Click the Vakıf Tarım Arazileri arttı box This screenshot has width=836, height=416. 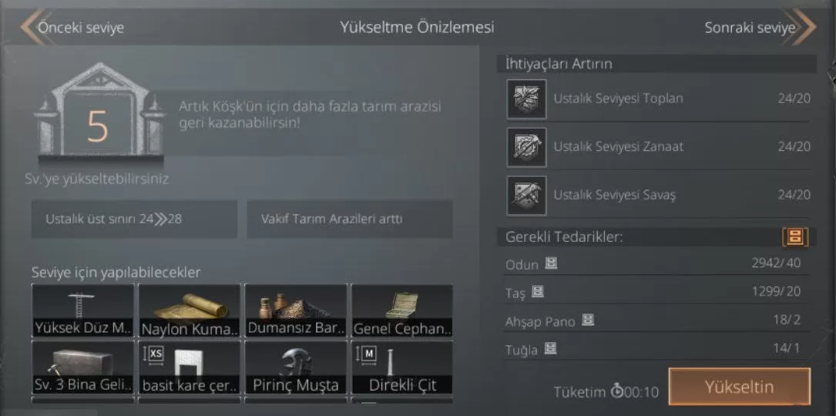[350, 220]
